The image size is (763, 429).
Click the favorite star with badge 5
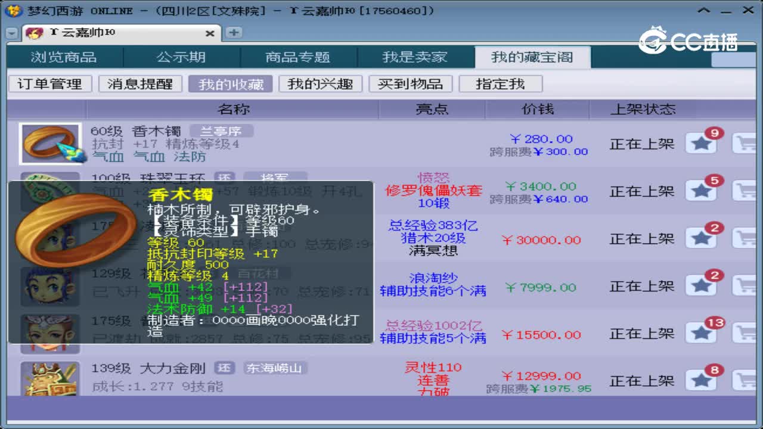(701, 191)
